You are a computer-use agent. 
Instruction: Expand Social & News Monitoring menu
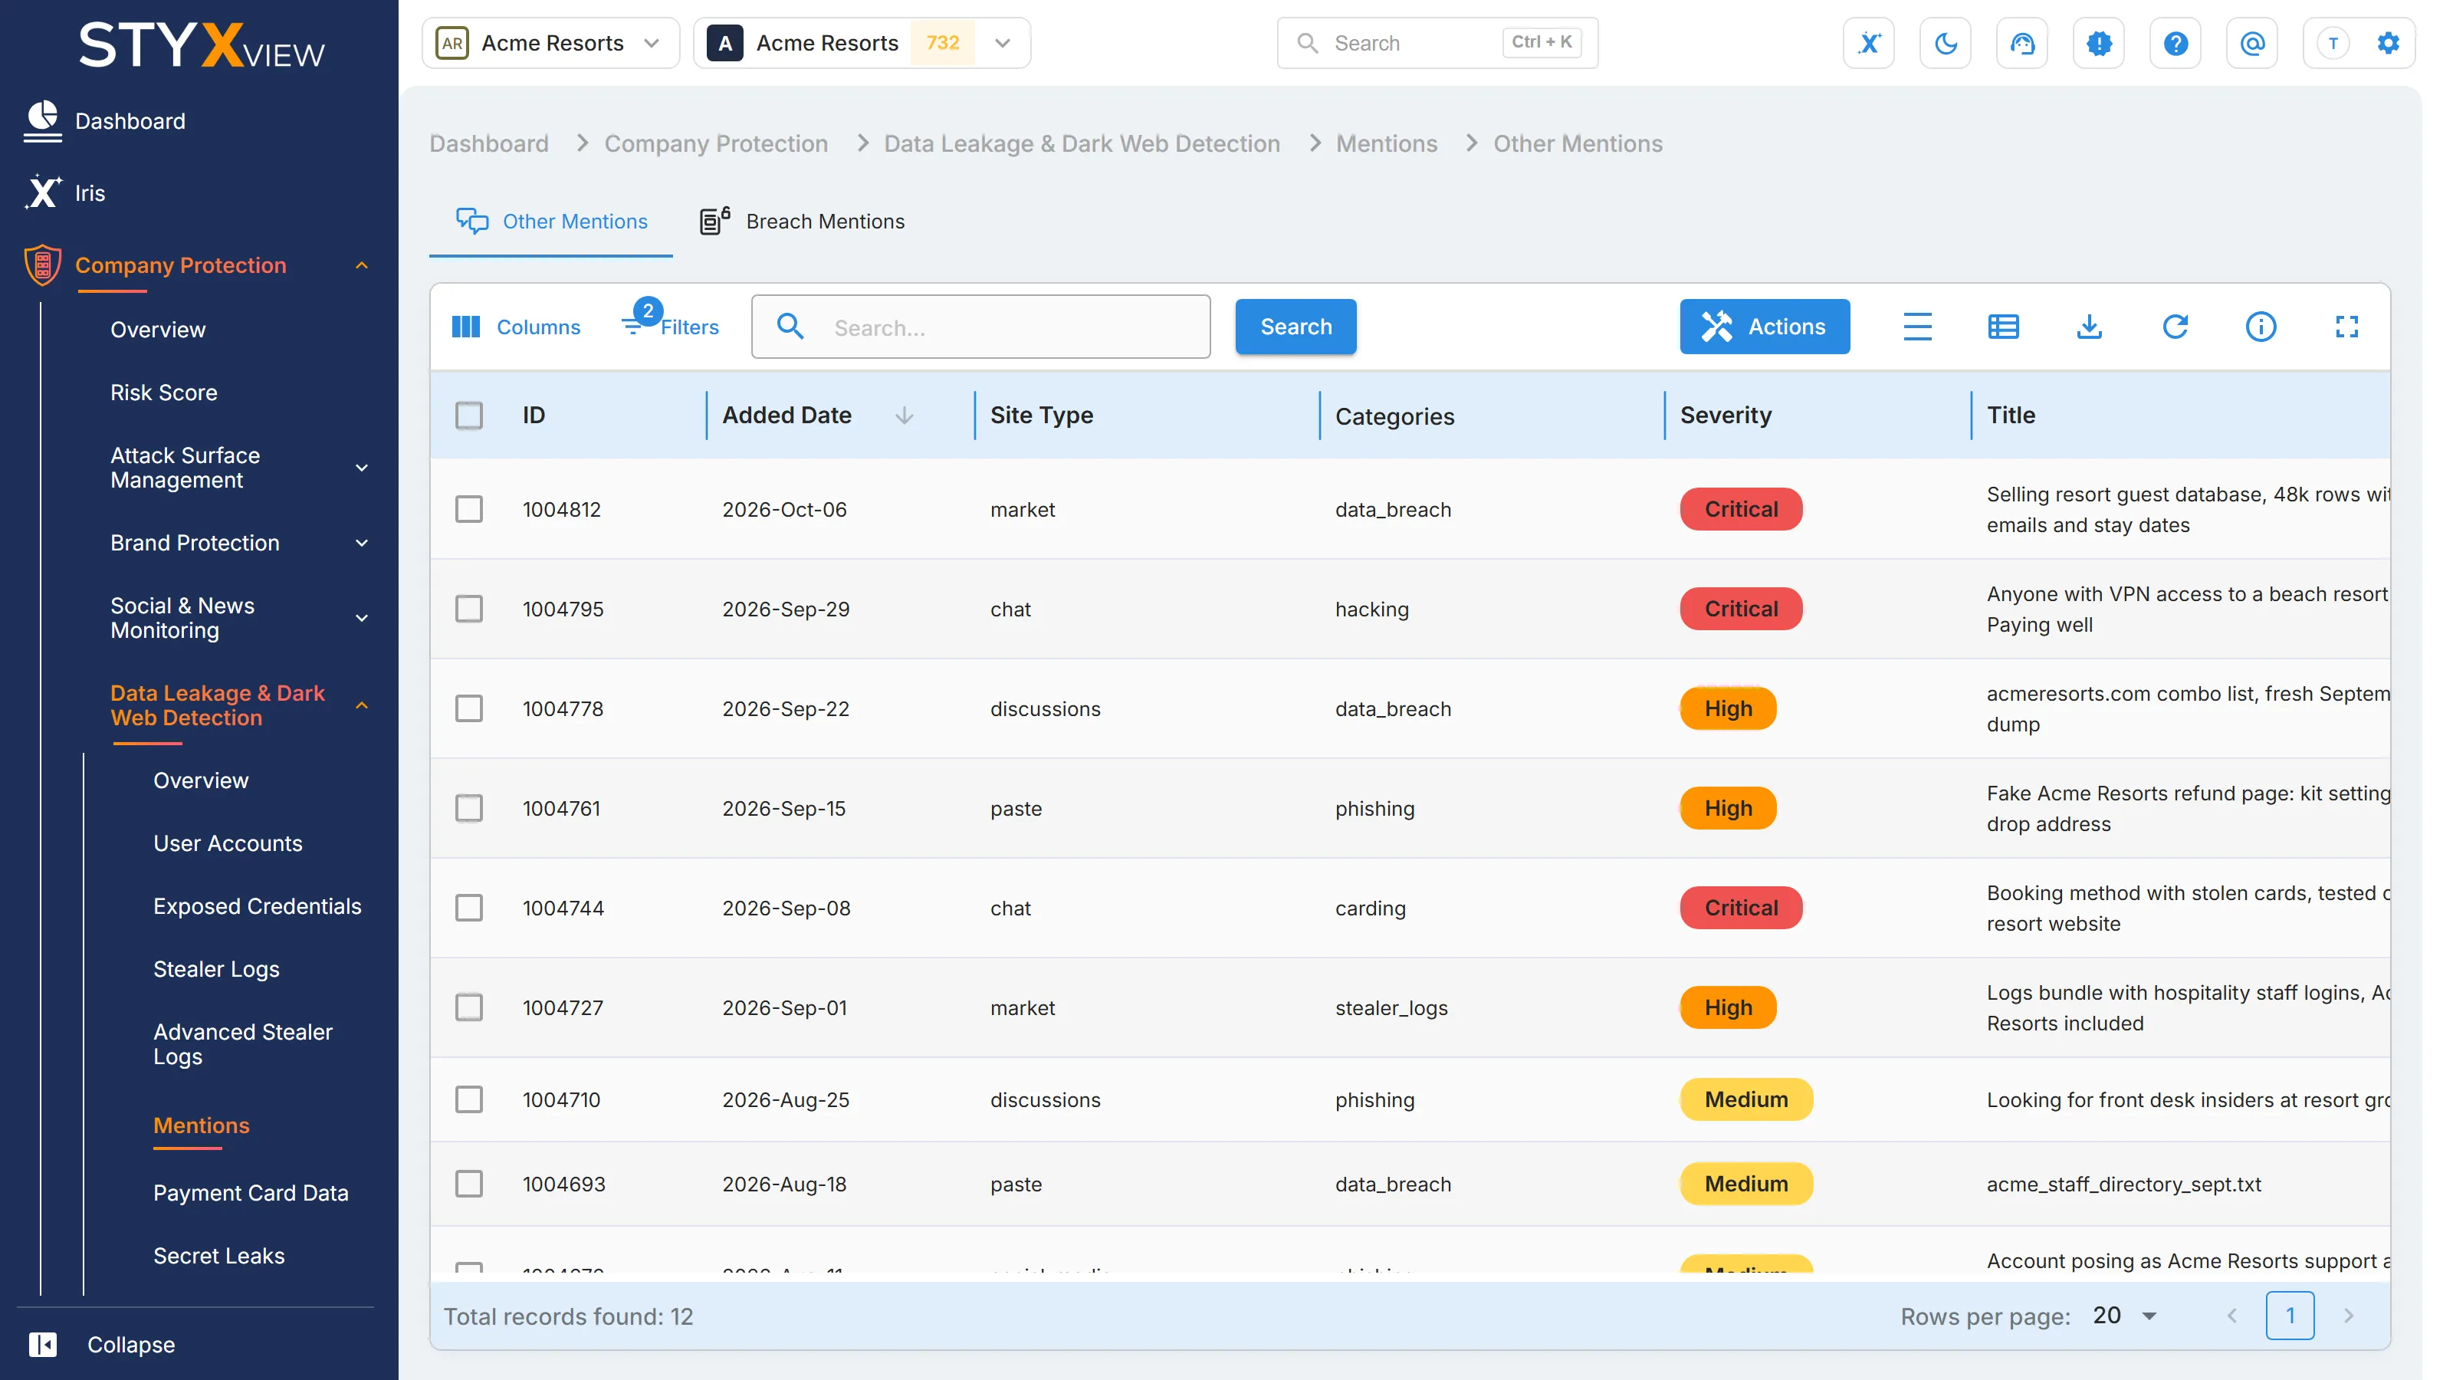click(x=239, y=618)
